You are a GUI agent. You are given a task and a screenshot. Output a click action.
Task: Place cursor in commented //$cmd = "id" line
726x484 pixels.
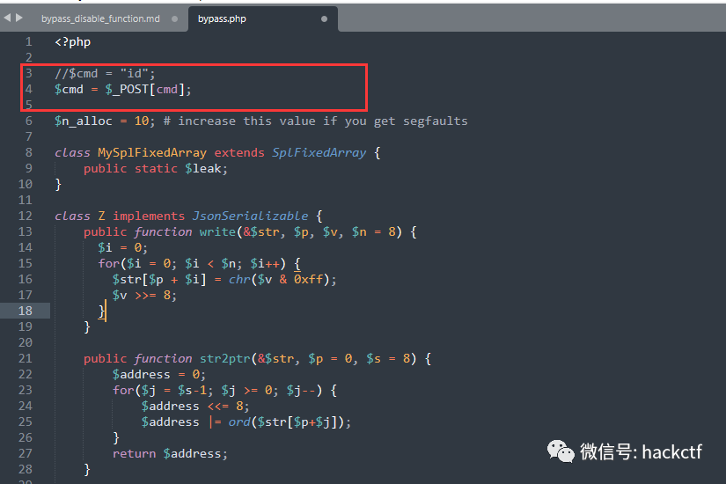pyautogui.click(x=105, y=73)
